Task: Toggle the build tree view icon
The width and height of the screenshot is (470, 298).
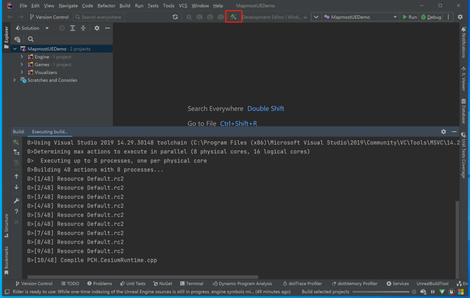Action: pyautogui.click(x=16, y=152)
